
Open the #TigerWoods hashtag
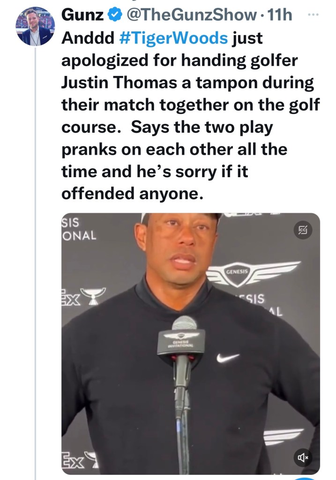click(174, 39)
